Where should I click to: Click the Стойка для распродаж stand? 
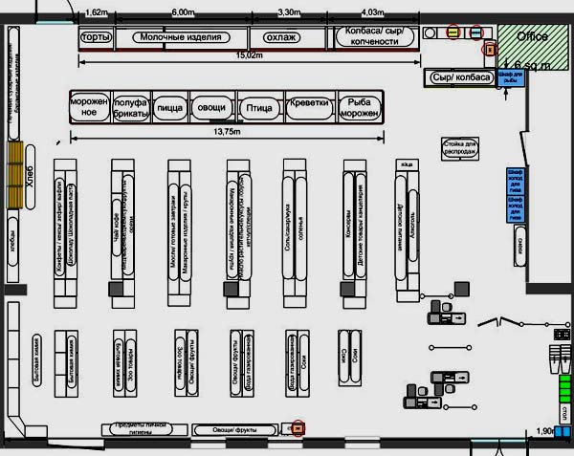coord(458,148)
